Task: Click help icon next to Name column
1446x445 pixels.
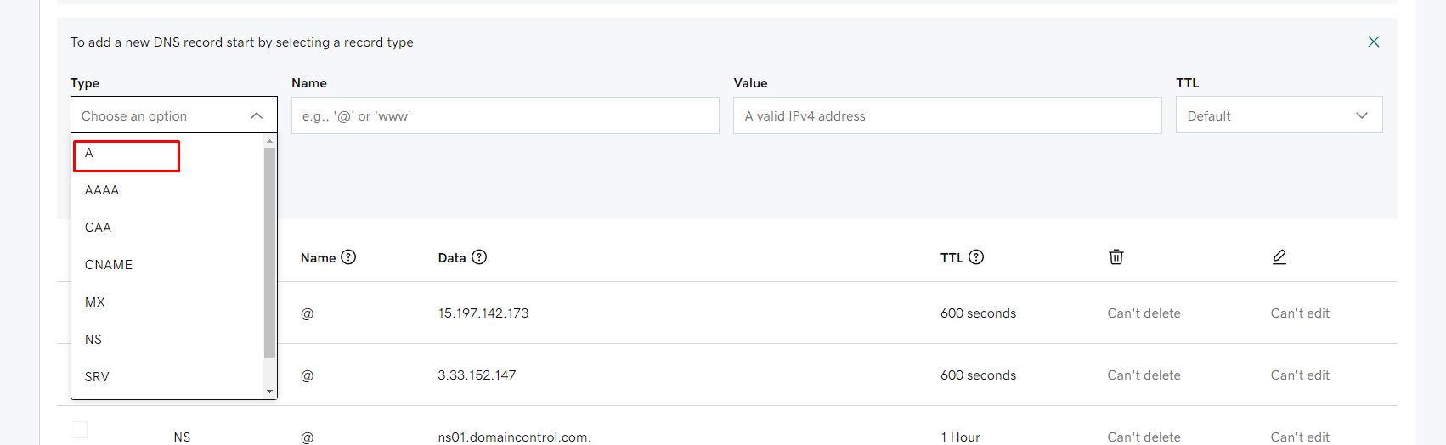Action: pyautogui.click(x=348, y=257)
